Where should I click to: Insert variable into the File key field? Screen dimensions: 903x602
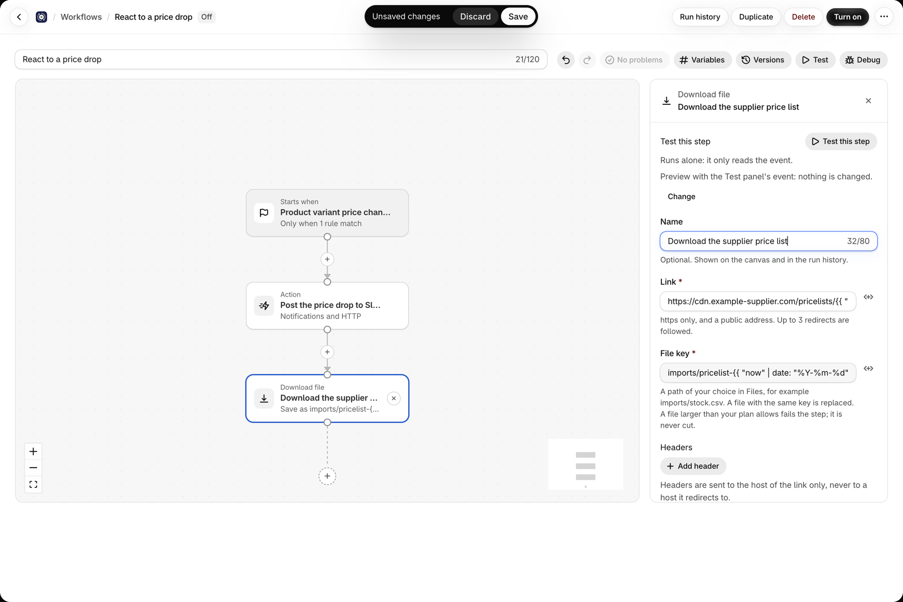pyautogui.click(x=868, y=369)
